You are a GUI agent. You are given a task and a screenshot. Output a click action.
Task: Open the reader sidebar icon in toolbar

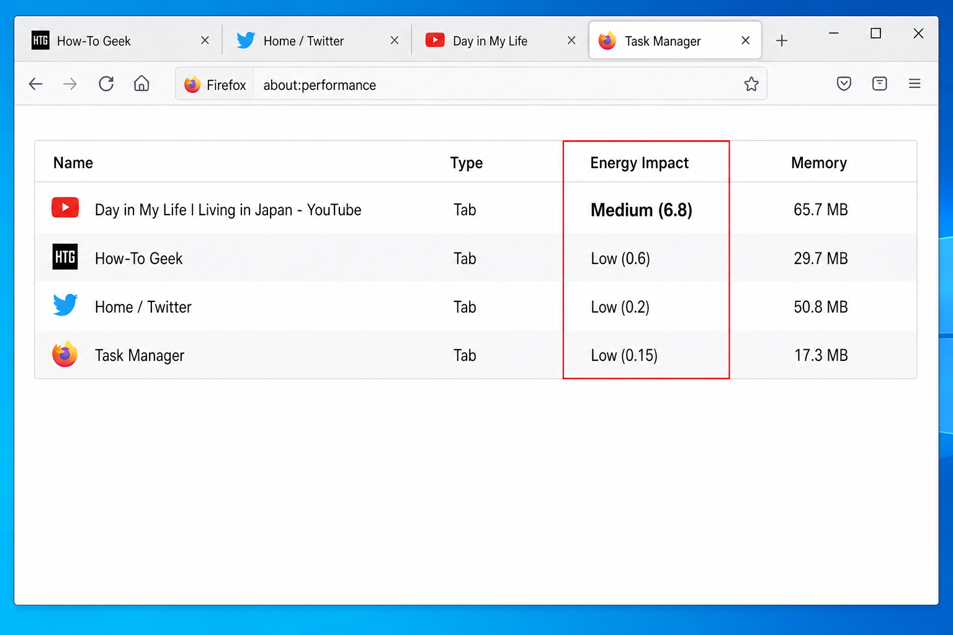880,84
